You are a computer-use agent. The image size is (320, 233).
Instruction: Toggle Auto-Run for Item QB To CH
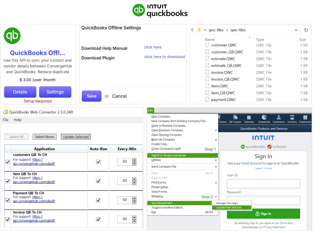98,181
